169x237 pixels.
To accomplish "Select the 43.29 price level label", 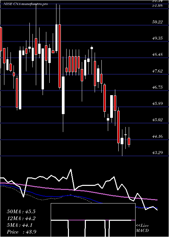I will click(158, 152).
